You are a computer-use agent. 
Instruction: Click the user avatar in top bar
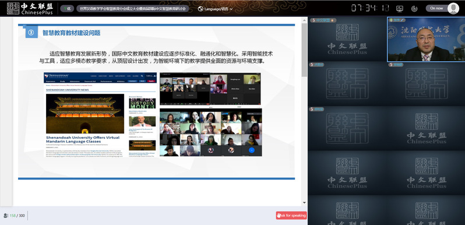(x=453, y=8)
